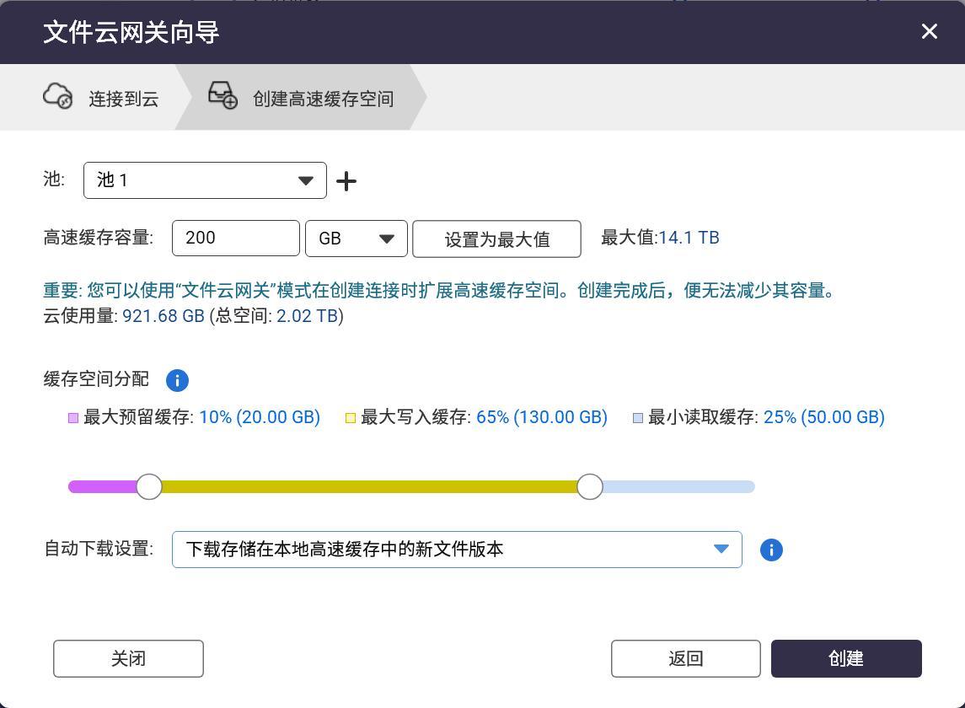Click the yellow max write cache swatch

[351, 418]
